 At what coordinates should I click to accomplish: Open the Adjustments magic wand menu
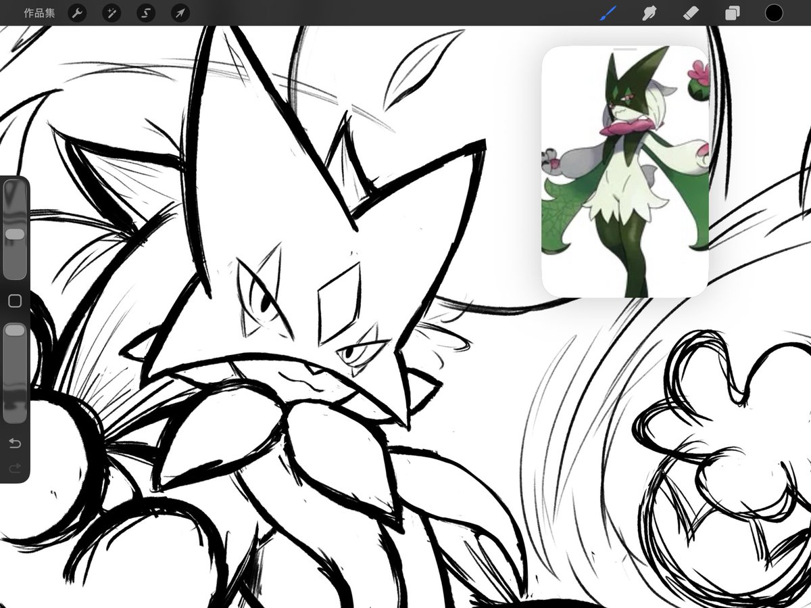click(112, 13)
